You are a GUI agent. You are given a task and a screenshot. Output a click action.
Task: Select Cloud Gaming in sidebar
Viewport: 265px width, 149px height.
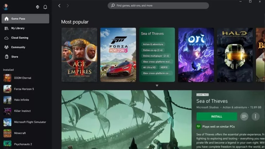point(25,38)
